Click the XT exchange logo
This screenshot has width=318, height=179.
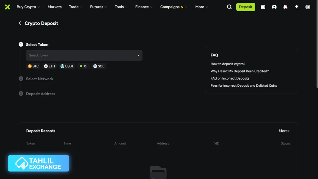tap(7, 7)
